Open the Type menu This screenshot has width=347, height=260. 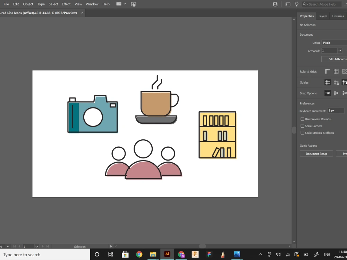(41, 4)
